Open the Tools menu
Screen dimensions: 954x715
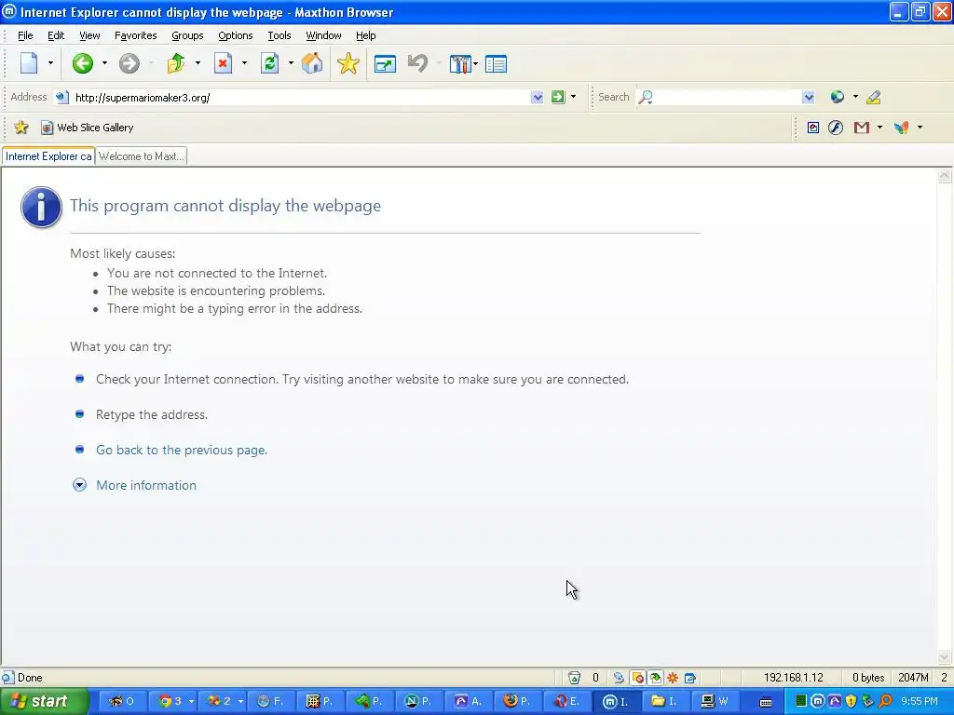[x=279, y=35]
